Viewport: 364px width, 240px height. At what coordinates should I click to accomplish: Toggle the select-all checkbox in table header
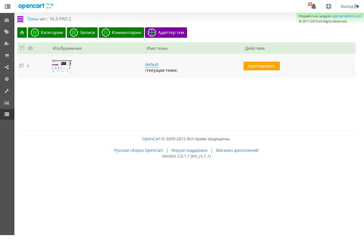(x=22, y=48)
